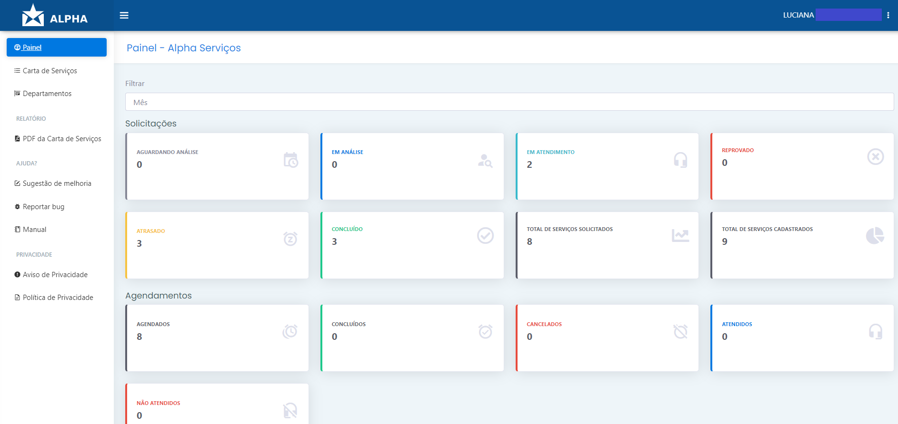Click TOTAL DE SERVIÇOS SOLICITADOS label
Screen dimensions: 898x424
pos(569,229)
